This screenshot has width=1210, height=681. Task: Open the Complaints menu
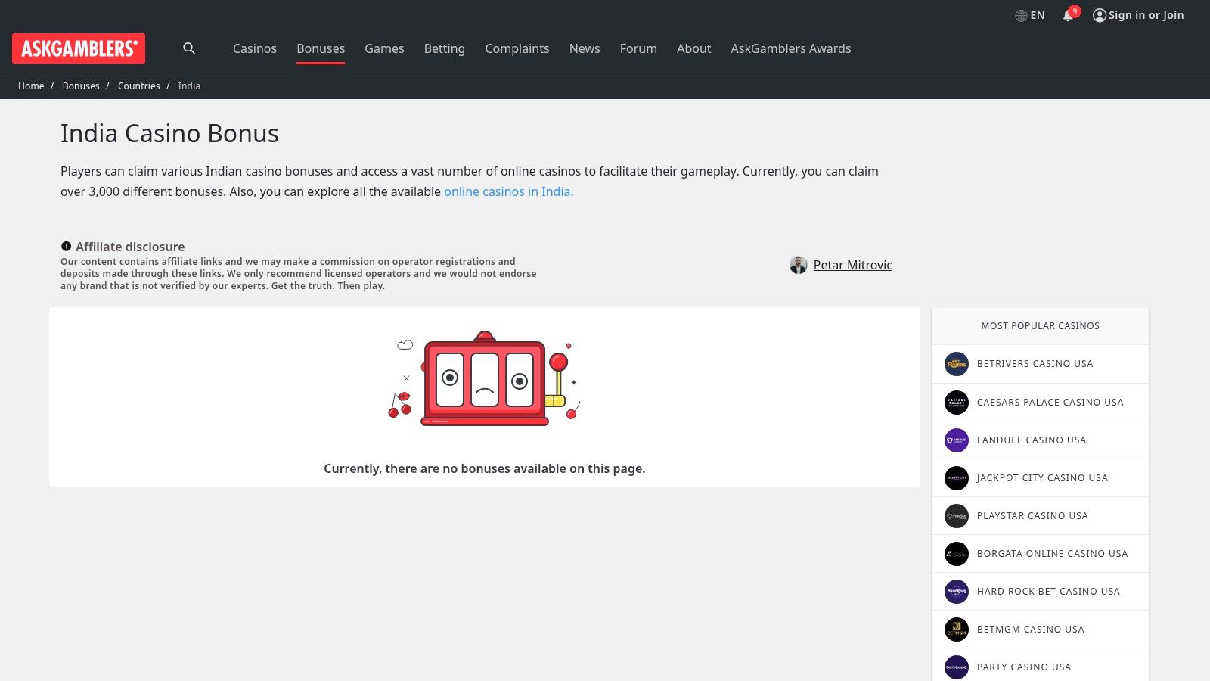click(517, 48)
